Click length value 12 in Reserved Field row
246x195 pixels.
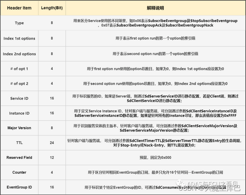[52, 158]
